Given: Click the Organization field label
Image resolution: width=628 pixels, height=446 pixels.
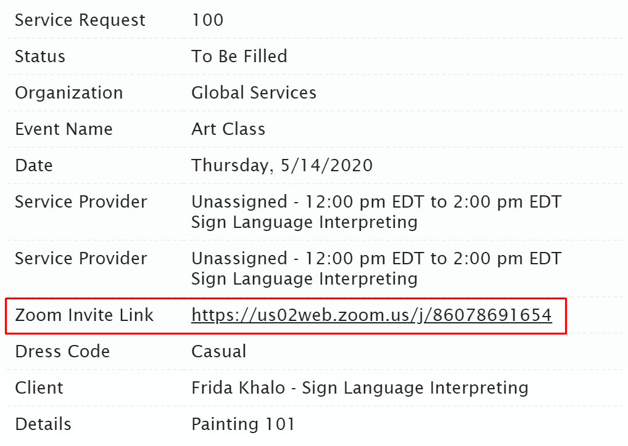Looking at the screenshot, I should [69, 93].
